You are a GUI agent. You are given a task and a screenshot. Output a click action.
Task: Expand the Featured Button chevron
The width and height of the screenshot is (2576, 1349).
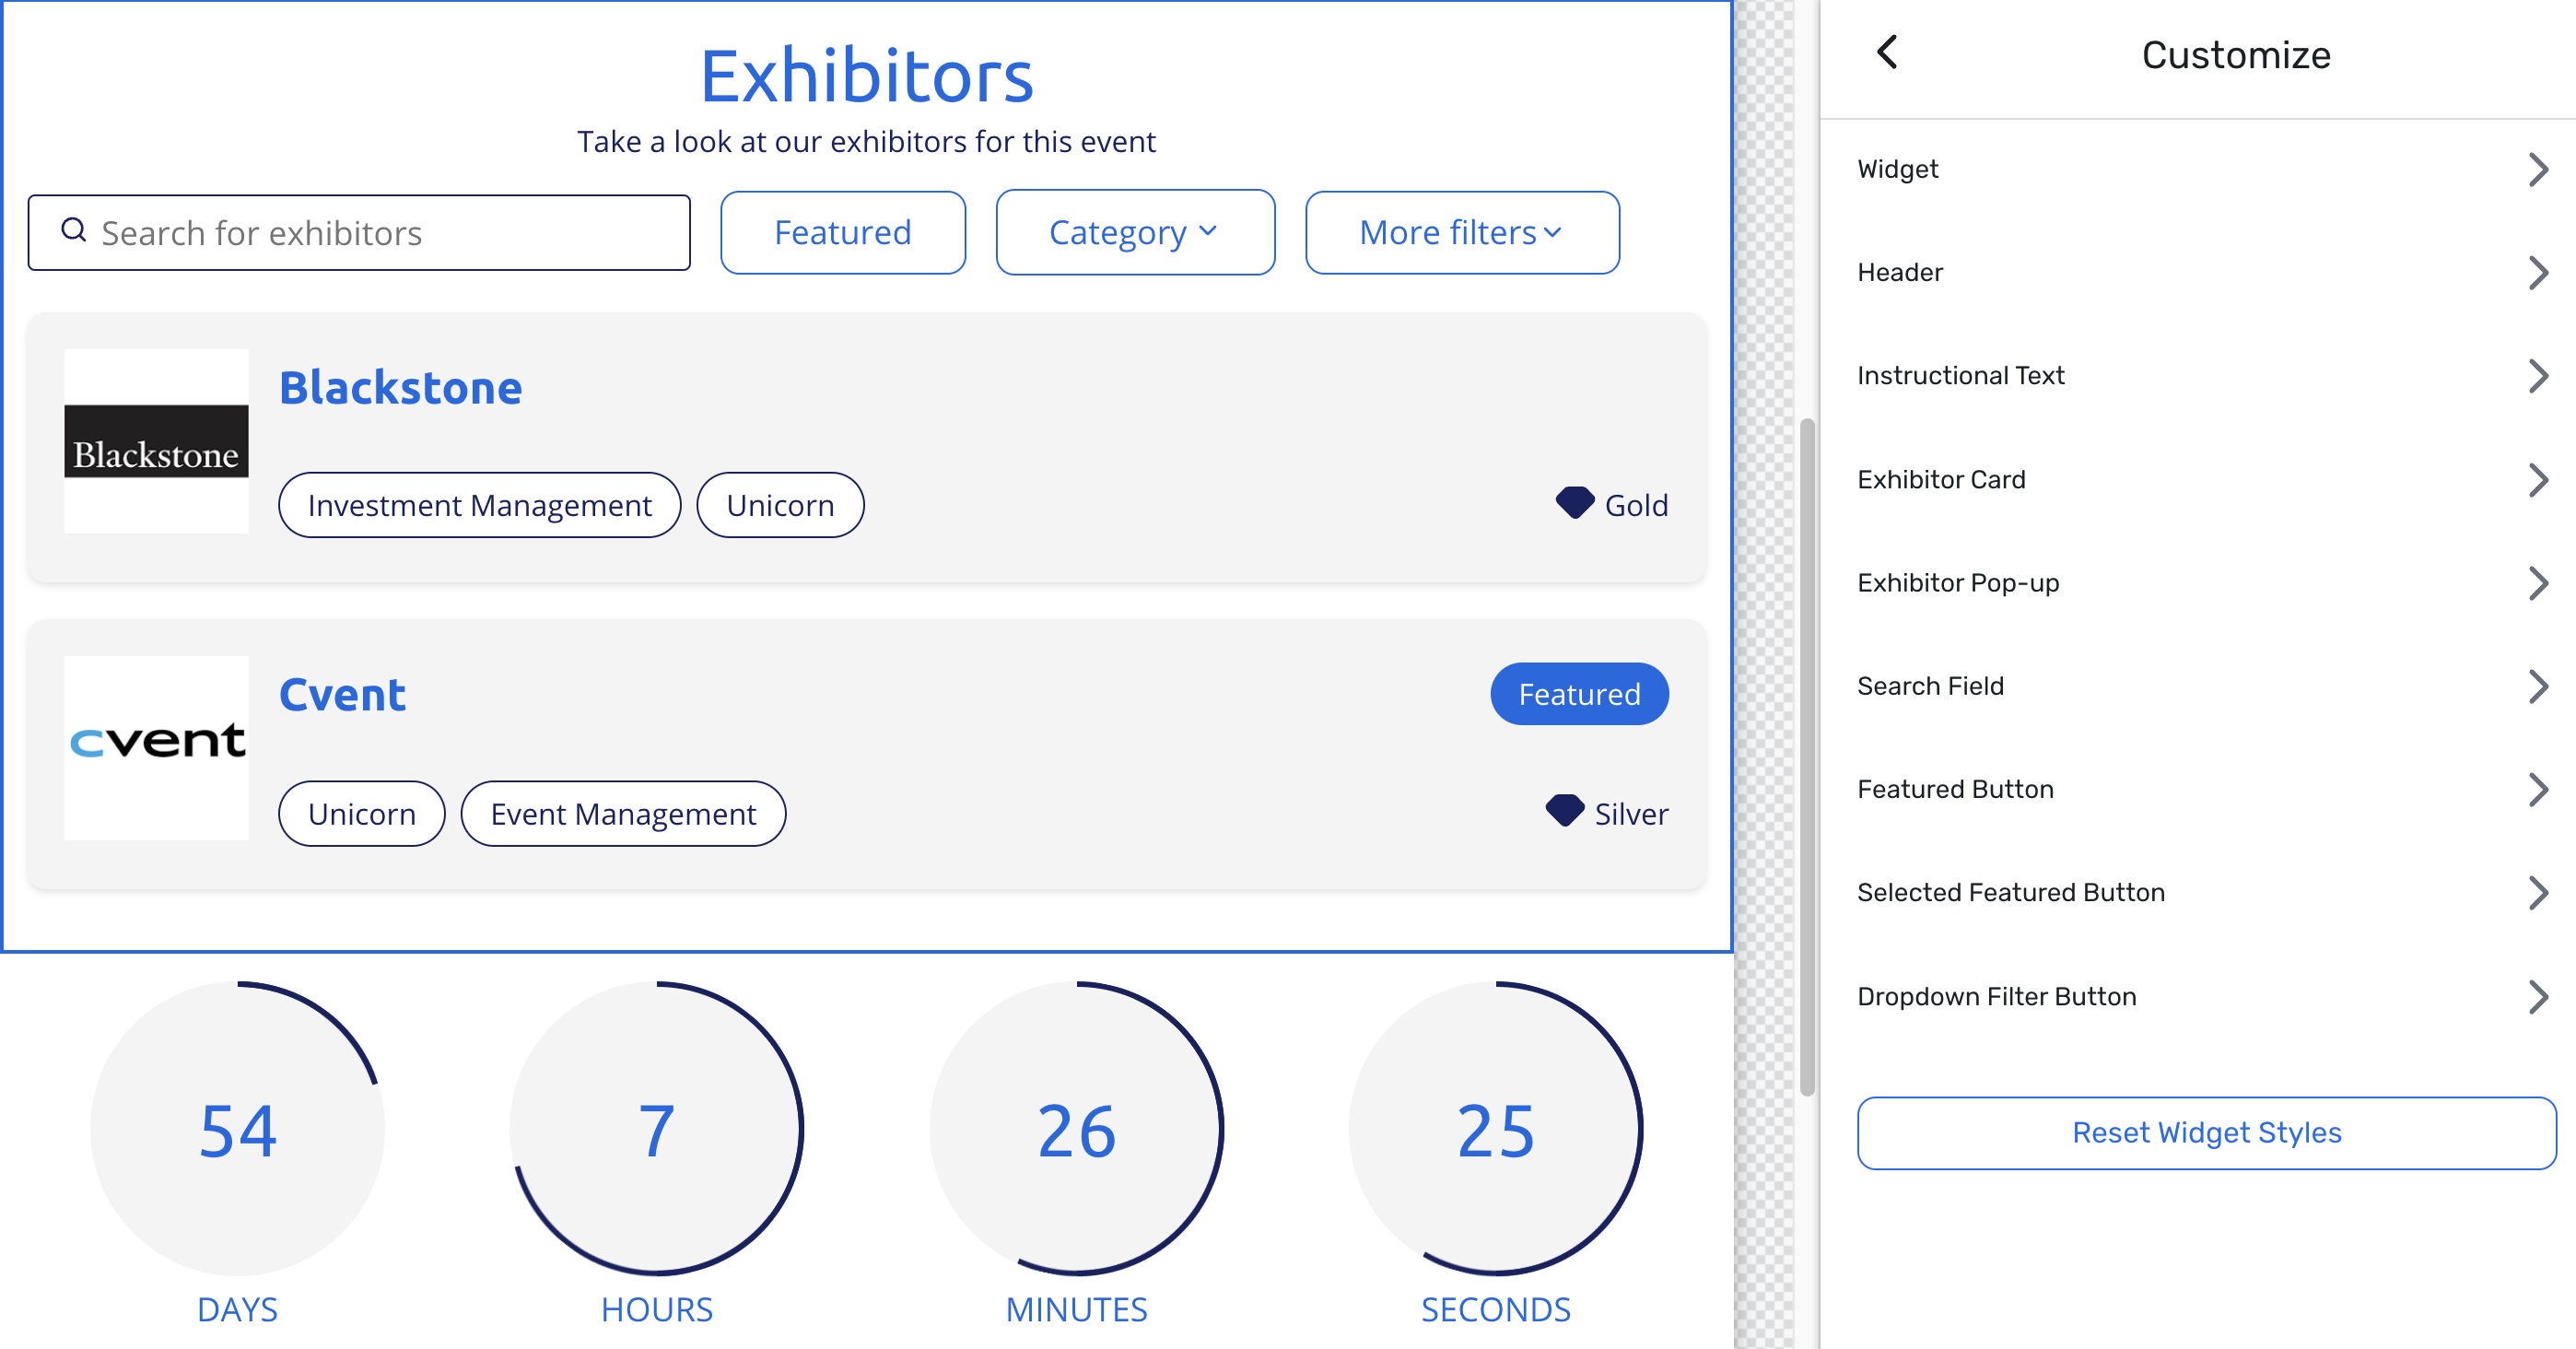click(2537, 790)
